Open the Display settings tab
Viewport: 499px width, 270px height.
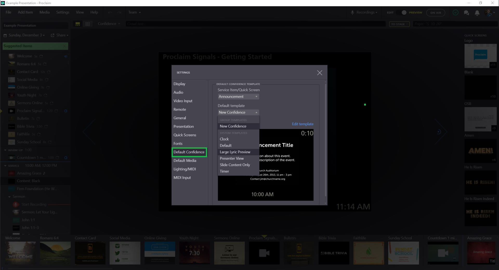[179, 84]
